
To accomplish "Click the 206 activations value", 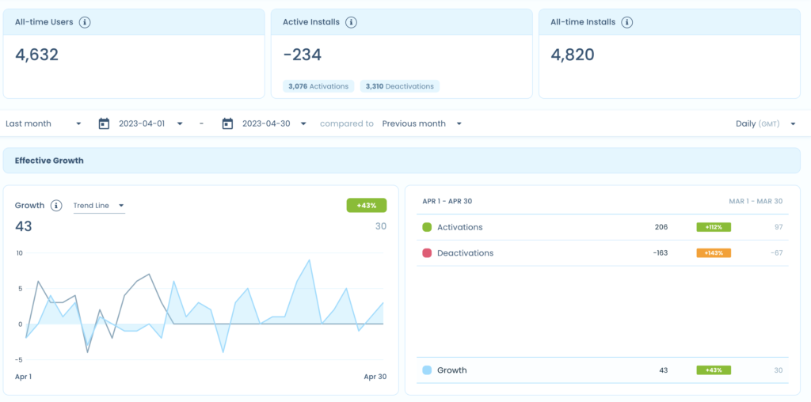I will click(x=661, y=227).
